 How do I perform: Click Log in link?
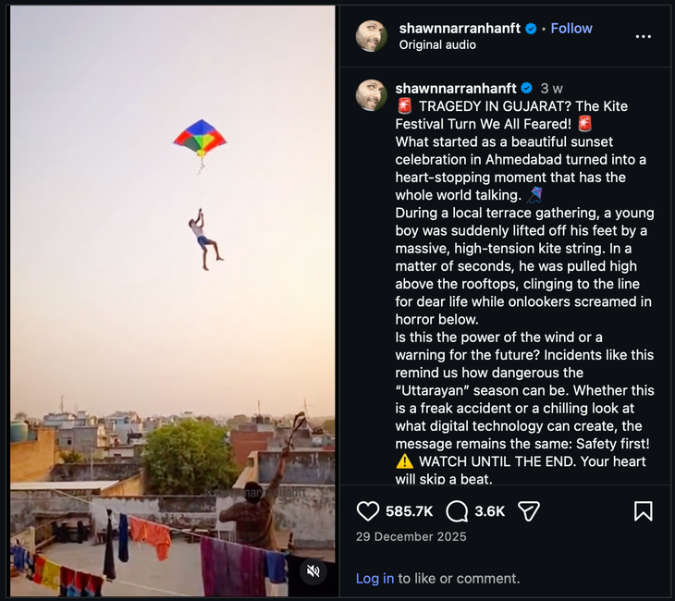(374, 579)
